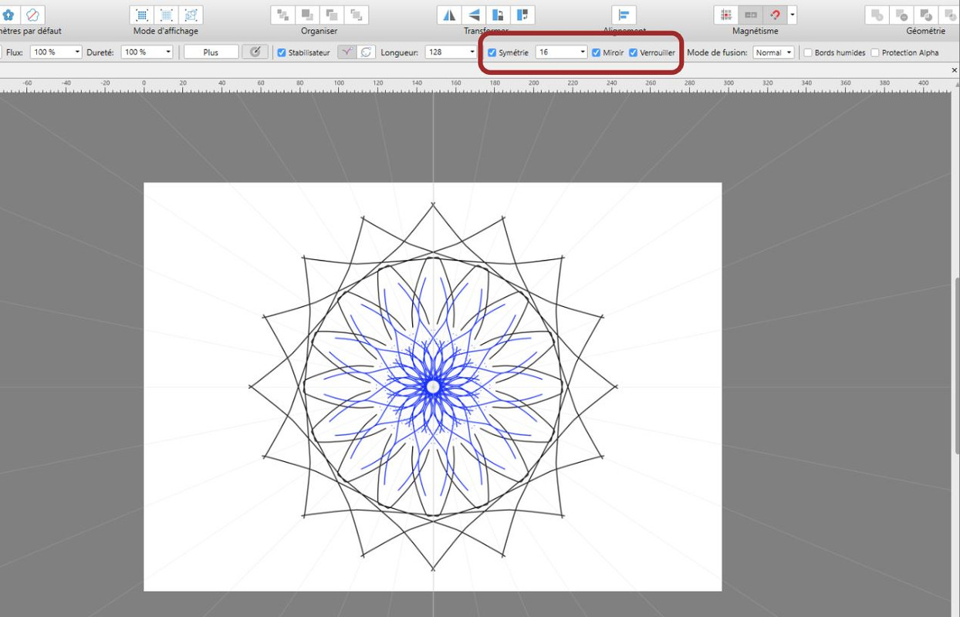The image size is (960, 617).
Task: Close the panel with the small X
Action: tap(955, 70)
